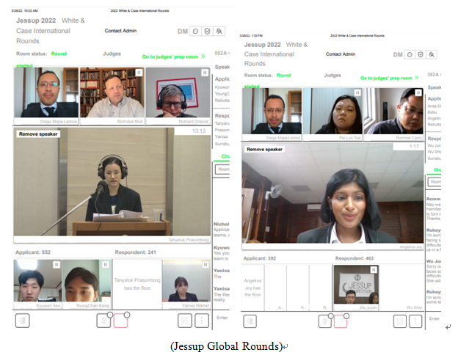Open the chat bubble icon in left window
This screenshot has width=458, height=358.
point(195,32)
